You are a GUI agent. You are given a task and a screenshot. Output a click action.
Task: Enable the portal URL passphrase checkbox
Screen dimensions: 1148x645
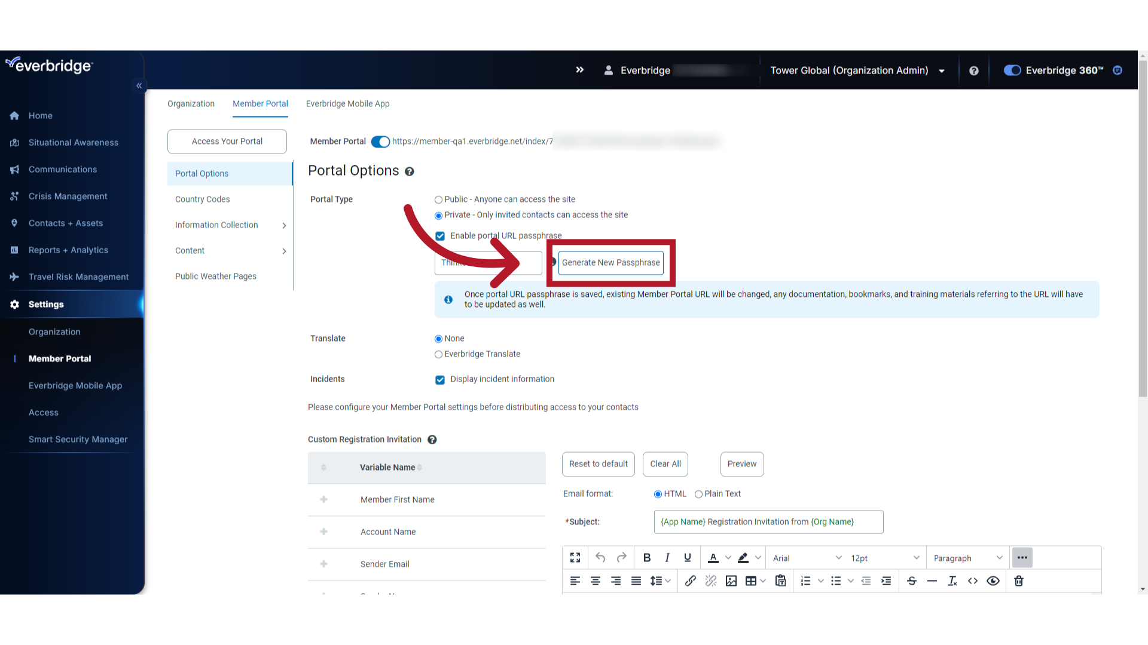click(440, 235)
